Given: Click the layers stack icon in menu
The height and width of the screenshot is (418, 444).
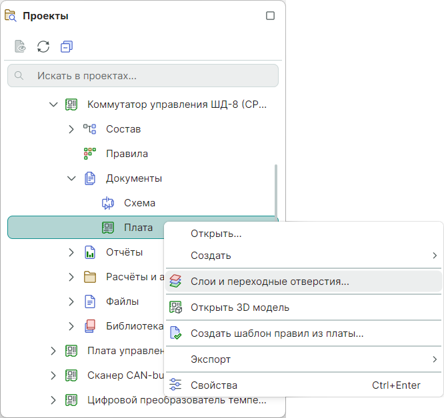Looking at the screenshot, I should tap(175, 282).
